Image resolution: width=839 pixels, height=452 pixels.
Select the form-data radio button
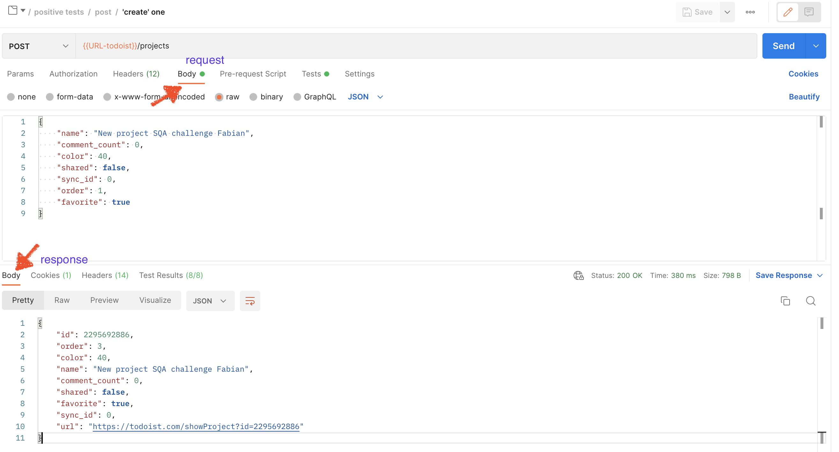point(49,97)
